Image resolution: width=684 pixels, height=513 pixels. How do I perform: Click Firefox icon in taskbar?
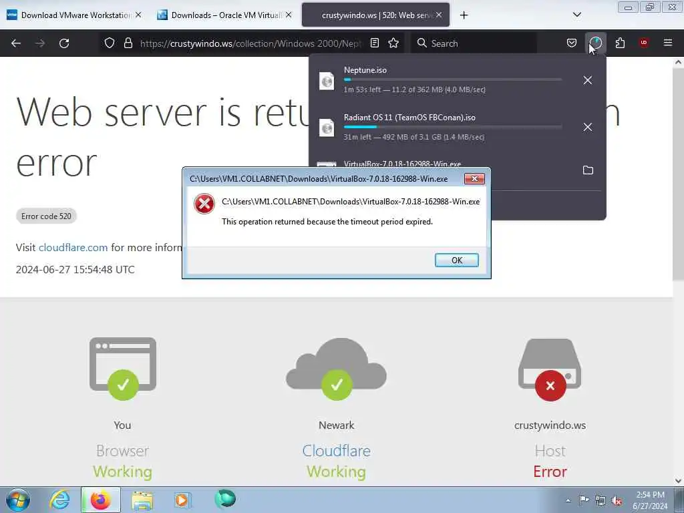pyautogui.click(x=101, y=500)
